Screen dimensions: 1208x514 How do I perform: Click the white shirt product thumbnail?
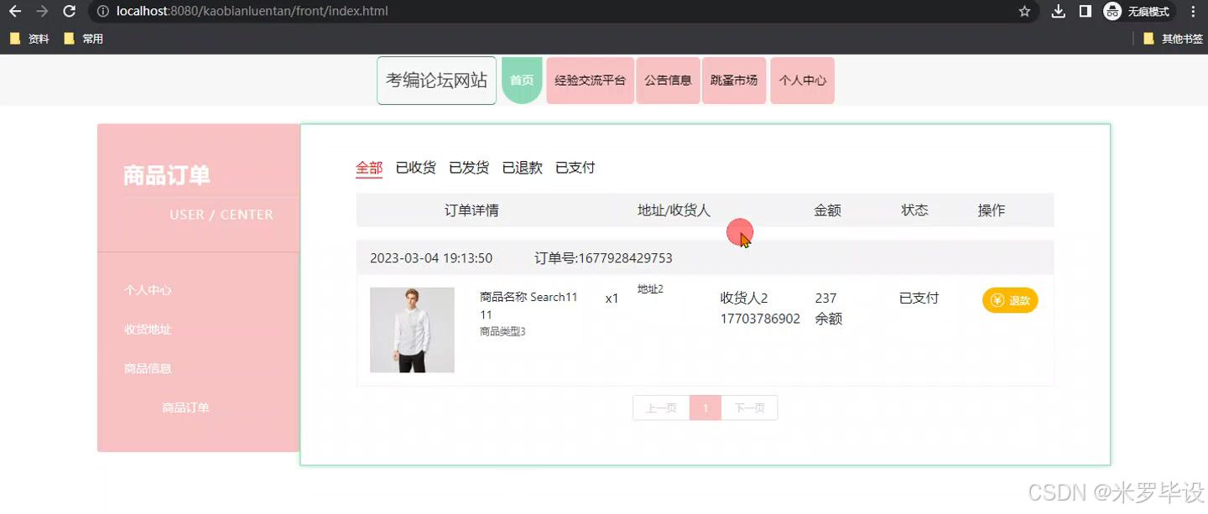tap(412, 330)
